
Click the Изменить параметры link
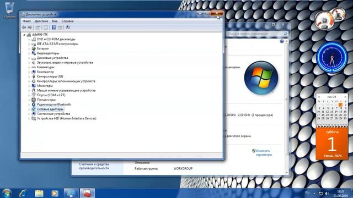click(x=264, y=153)
